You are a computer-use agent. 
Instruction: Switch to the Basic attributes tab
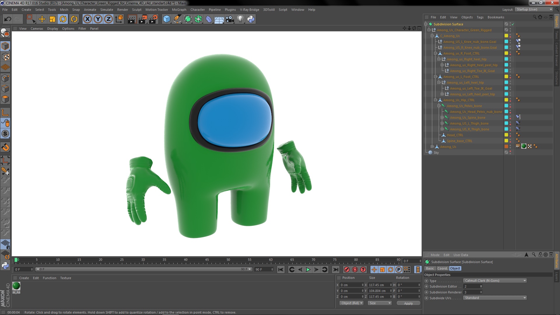point(430,268)
